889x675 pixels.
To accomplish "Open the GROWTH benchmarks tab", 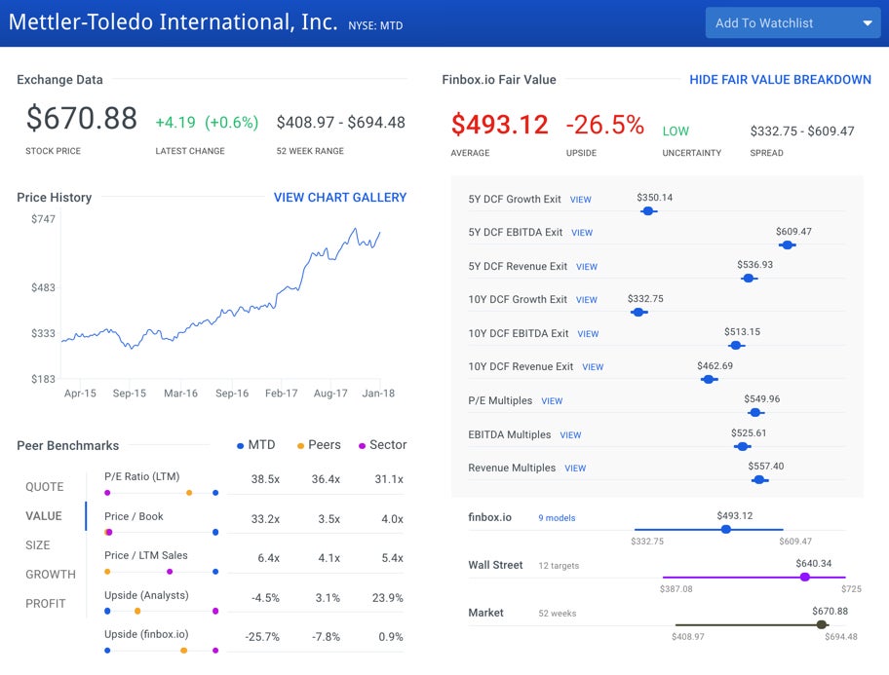I will 51,574.
